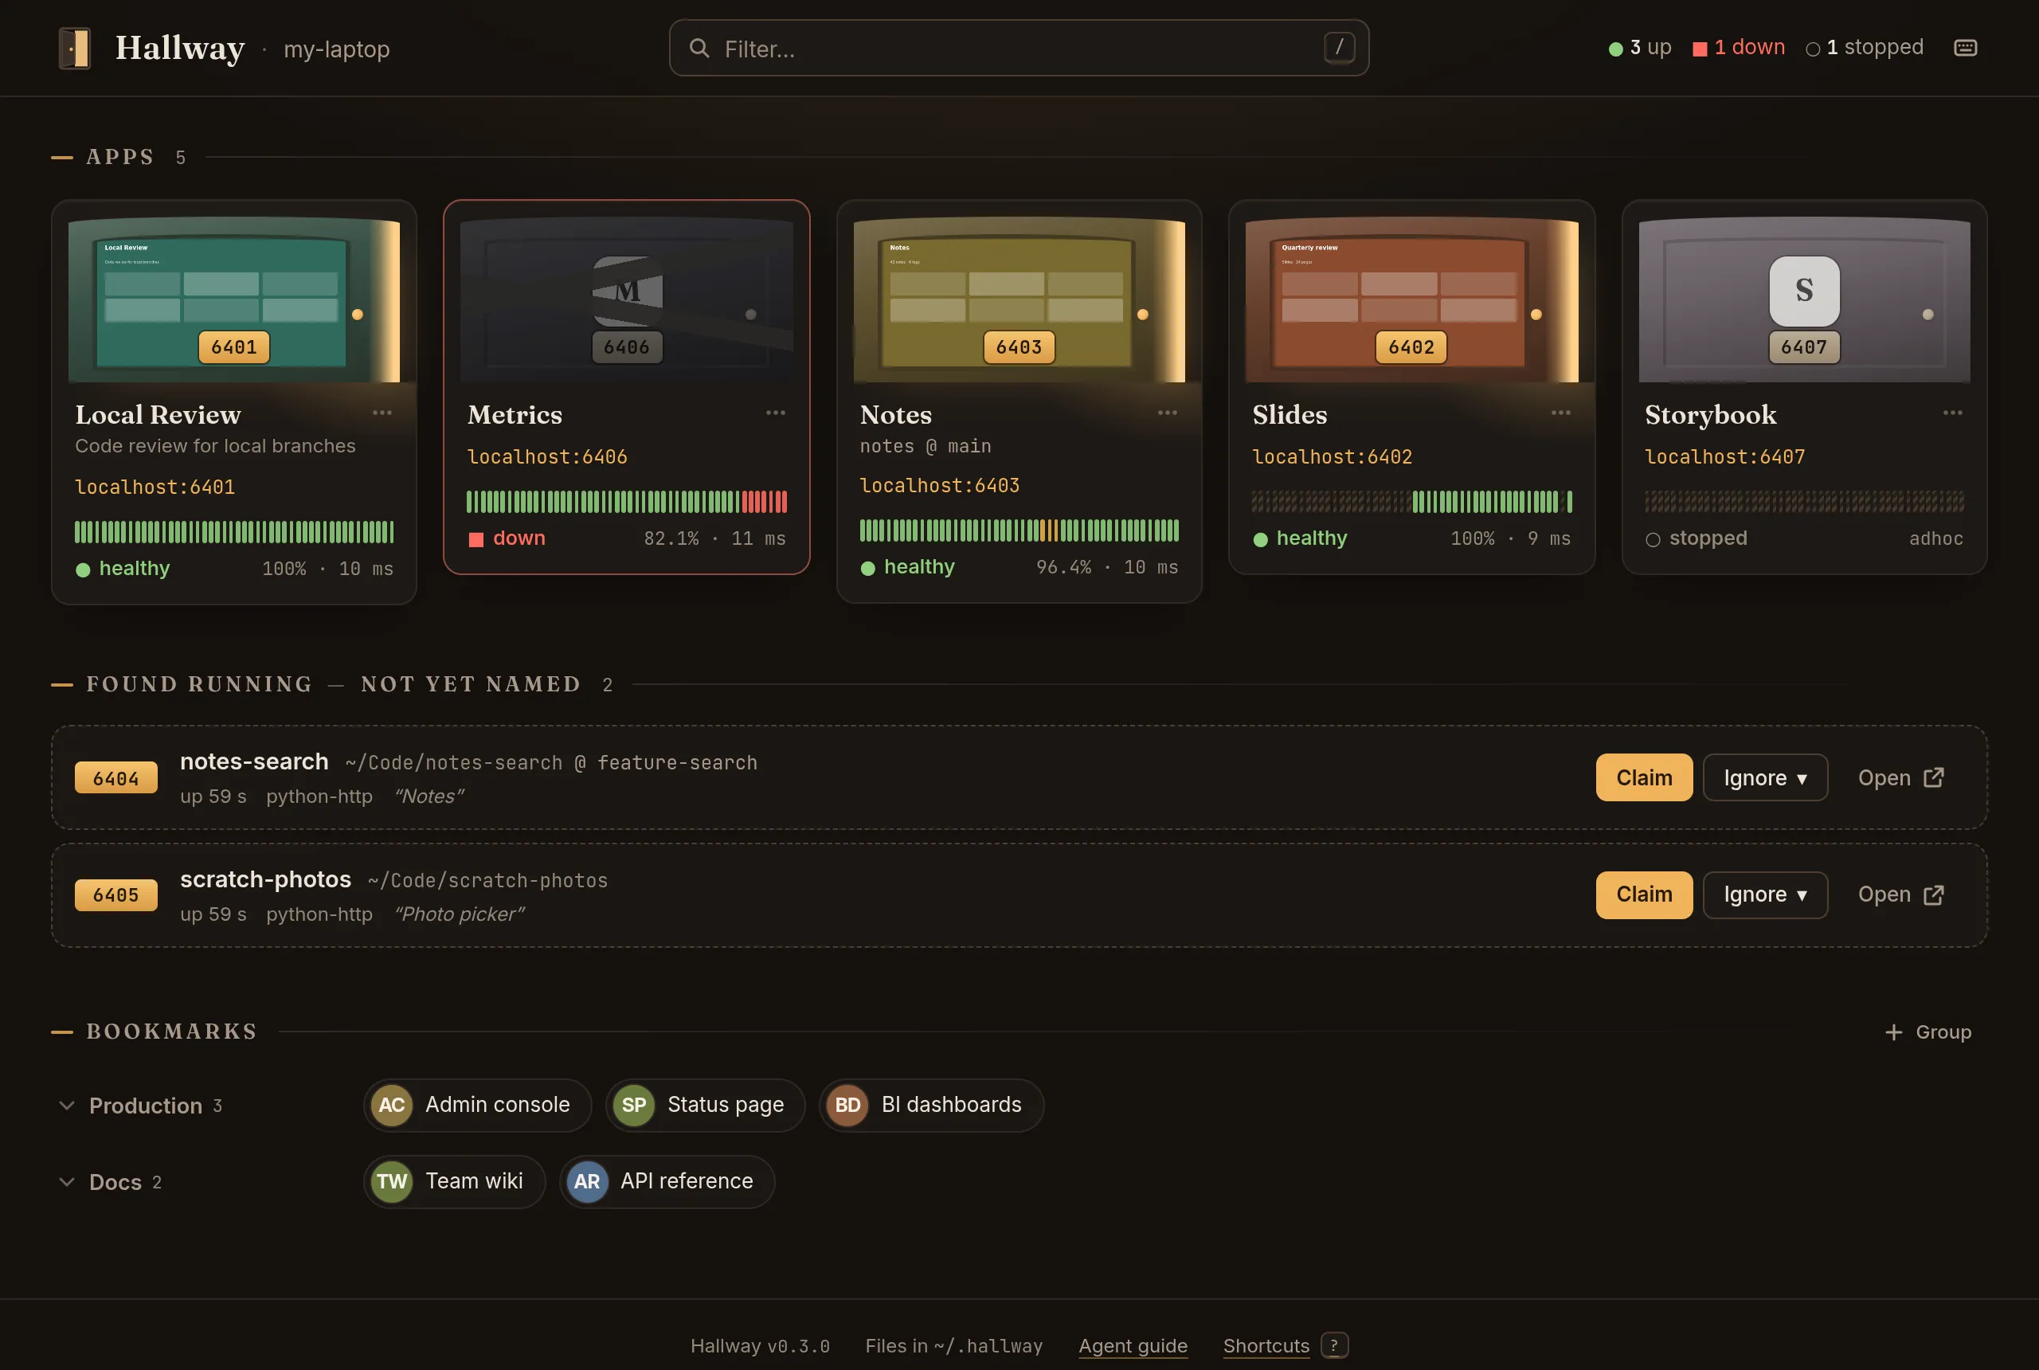Open the Slides preview thumbnail
2039x1370 pixels.
click(1411, 299)
